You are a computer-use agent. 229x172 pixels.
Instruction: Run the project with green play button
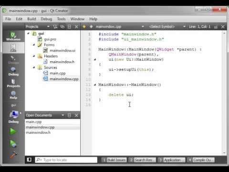pos(13,131)
